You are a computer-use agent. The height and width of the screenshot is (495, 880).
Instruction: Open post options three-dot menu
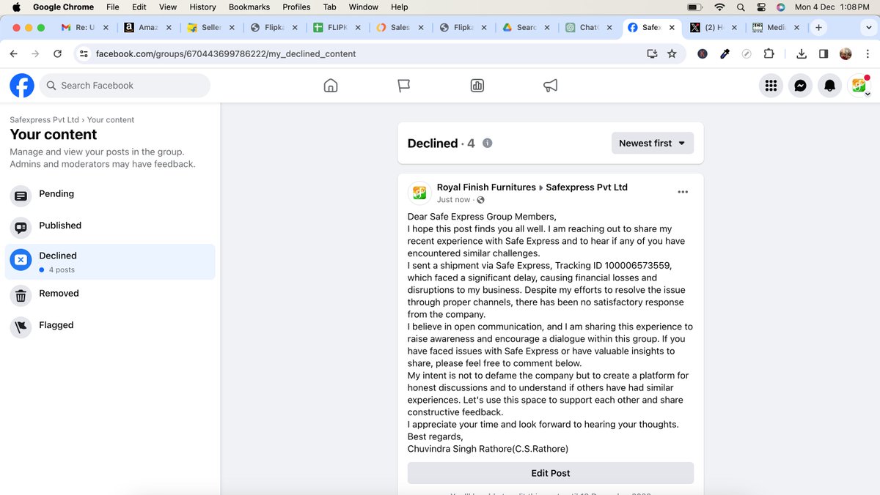pyautogui.click(x=683, y=192)
